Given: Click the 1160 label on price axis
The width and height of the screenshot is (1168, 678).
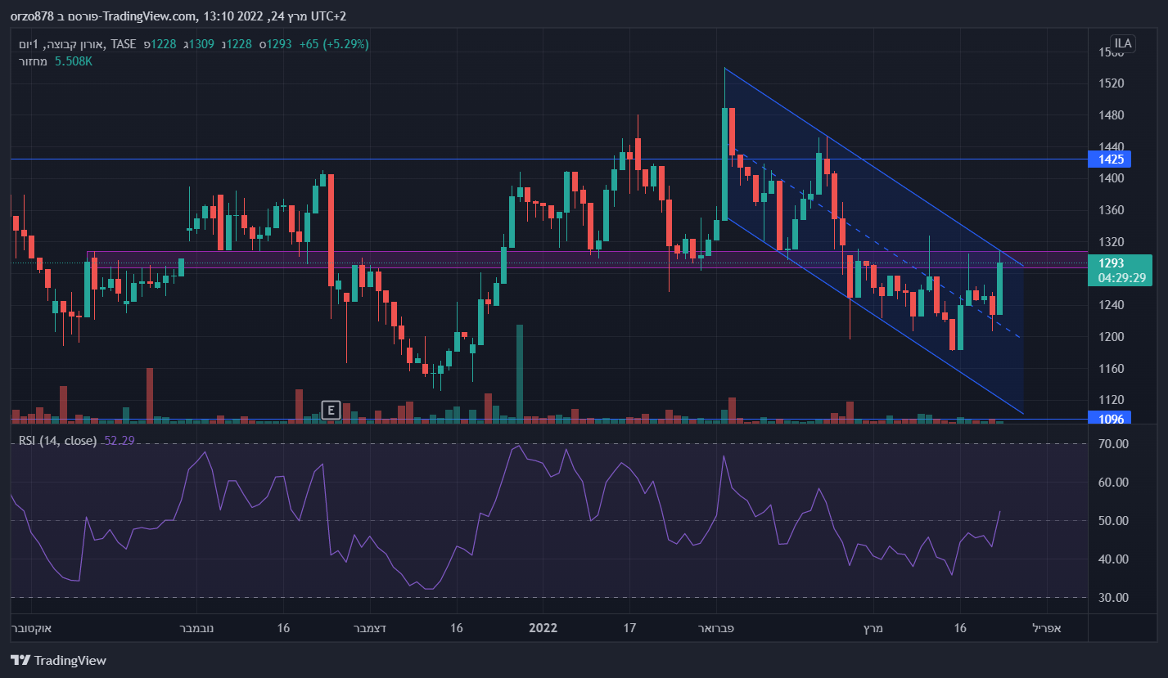Looking at the screenshot, I should pyautogui.click(x=1110, y=368).
